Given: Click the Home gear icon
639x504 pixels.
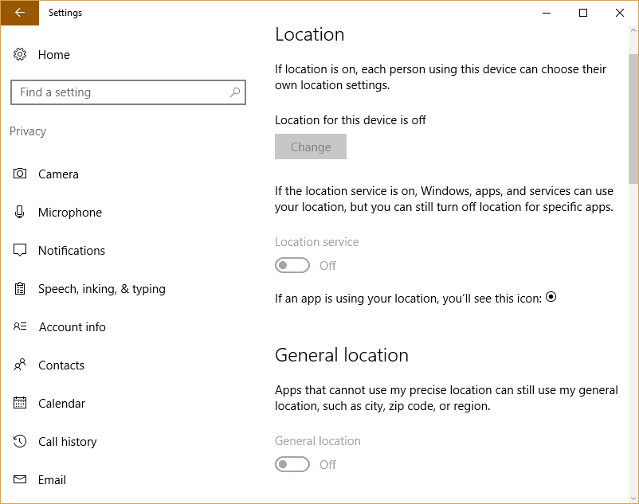Looking at the screenshot, I should coord(20,54).
